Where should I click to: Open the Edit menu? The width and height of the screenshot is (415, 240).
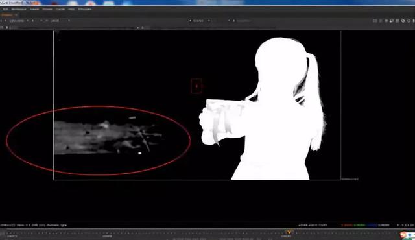click(x=5, y=9)
